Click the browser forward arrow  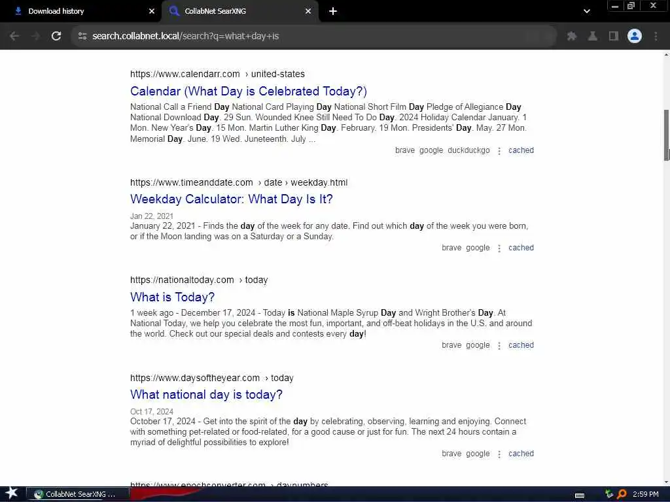point(36,37)
